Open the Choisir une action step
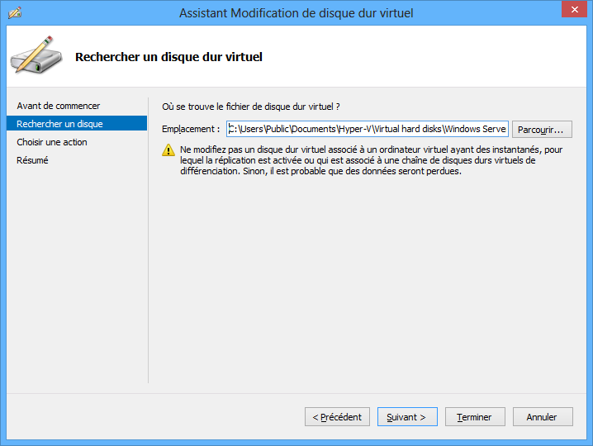Viewport: 593px width, 446px height. 52,142
